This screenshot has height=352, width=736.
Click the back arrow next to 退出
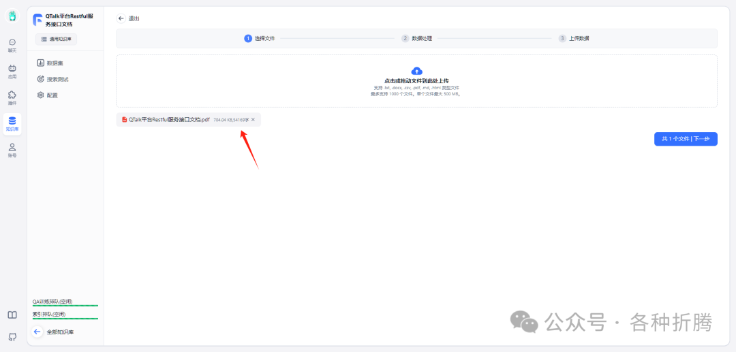[121, 18]
